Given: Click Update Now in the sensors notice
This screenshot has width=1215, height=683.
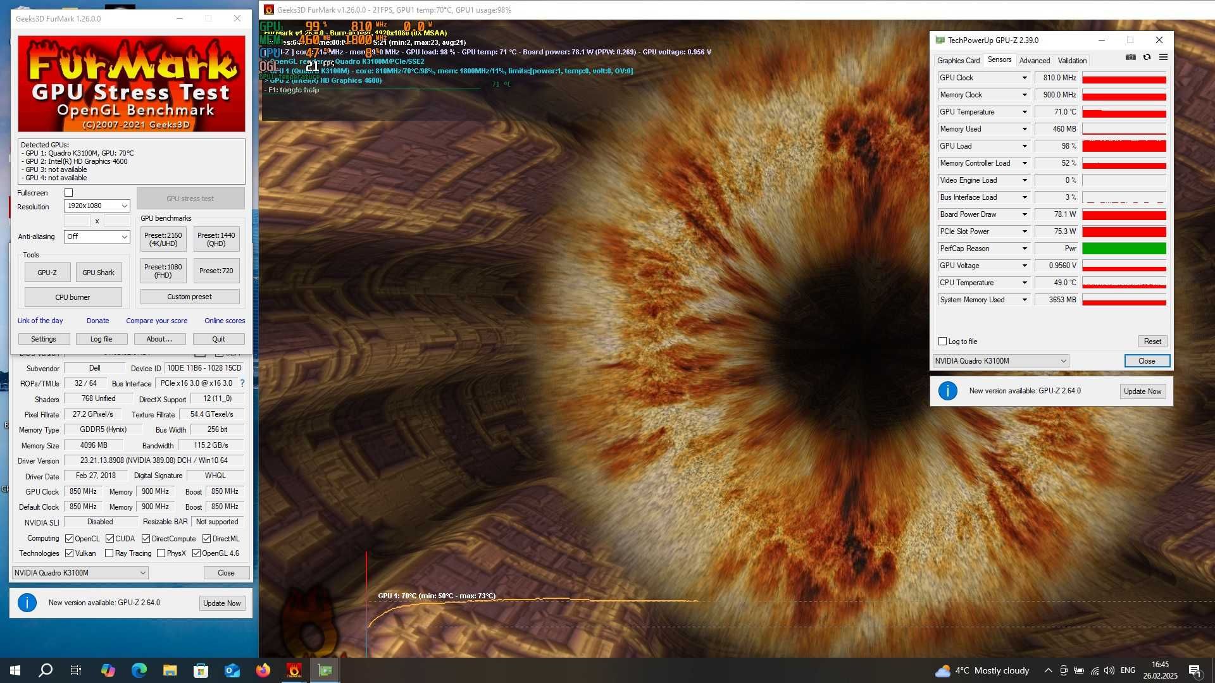Looking at the screenshot, I should point(1142,391).
